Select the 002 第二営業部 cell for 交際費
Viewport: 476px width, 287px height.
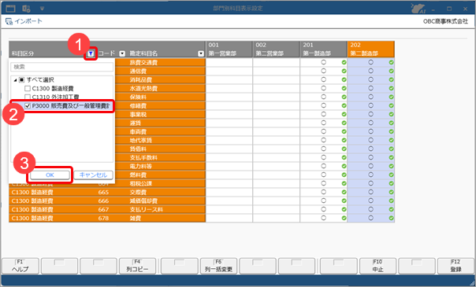(277, 192)
